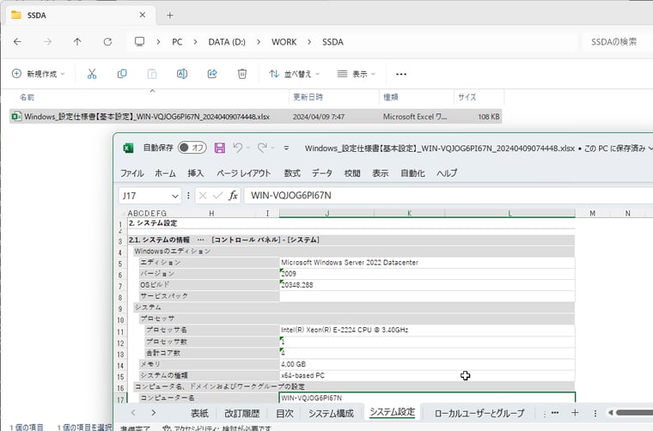Show previous sheet tabs with the left arrow
This screenshot has width=653, height=431.
133,413
